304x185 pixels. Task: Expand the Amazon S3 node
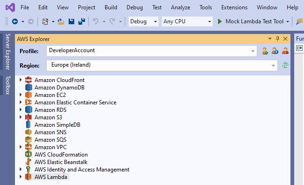(21, 117)
